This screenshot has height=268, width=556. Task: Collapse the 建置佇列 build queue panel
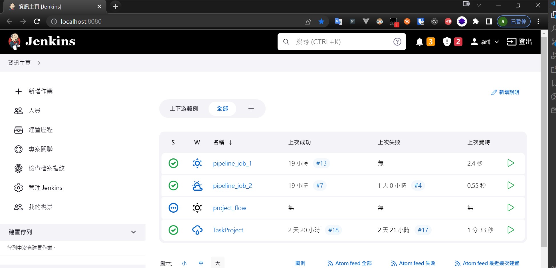[133, 232]
